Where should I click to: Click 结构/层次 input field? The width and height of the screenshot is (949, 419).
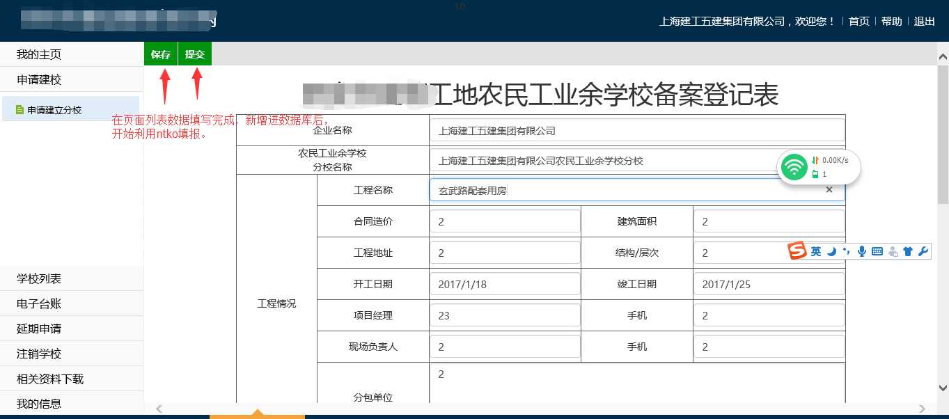pyautogui.click(x=769, y=253)
